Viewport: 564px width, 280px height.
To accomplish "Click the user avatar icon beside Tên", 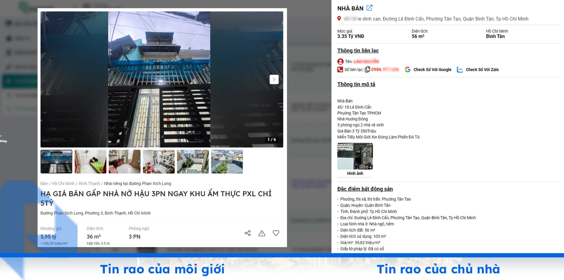I will point(340,61).
